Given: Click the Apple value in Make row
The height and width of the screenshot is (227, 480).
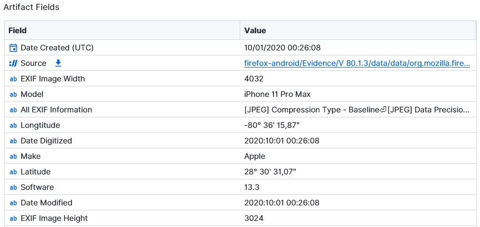Looking at the screenshot, I should click(x=255, y=156).
